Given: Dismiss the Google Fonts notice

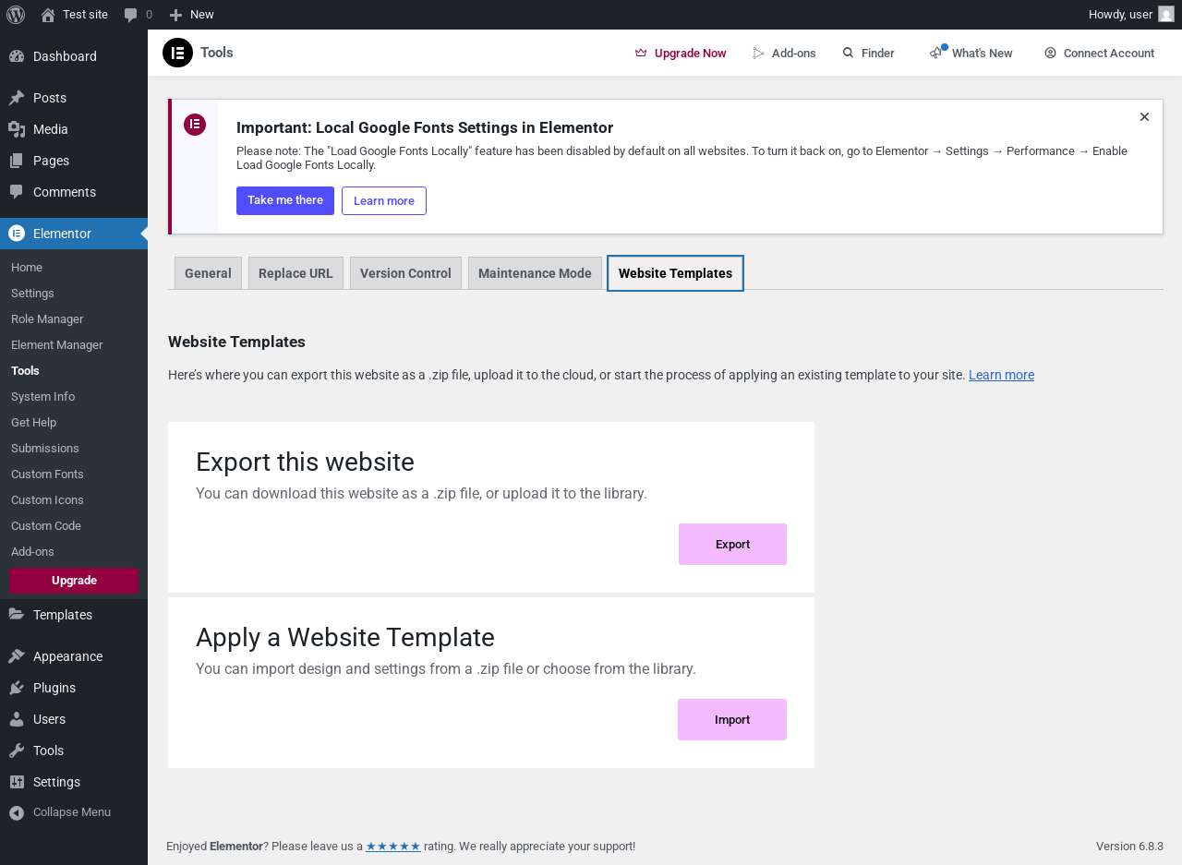Looking at the screenshot, I should click(x=1144, y=116).
